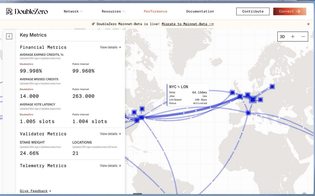Click Average Missed Credits label
315x196 pixels.
(x=39, y=79)
